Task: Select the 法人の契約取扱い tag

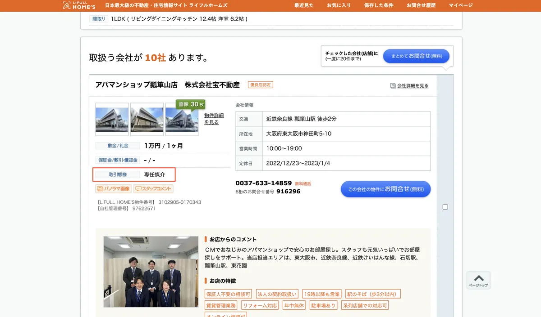Action: 277,294
